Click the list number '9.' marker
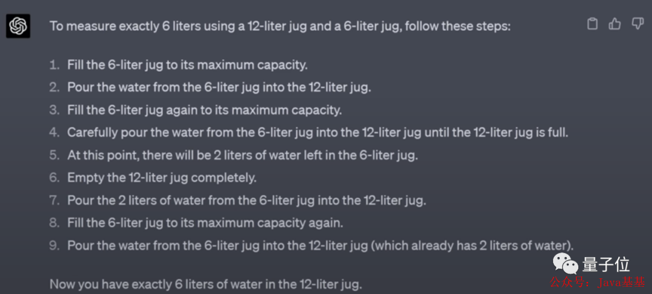The width and height of the screenshot is (652, 294). [x=55, y=246]
